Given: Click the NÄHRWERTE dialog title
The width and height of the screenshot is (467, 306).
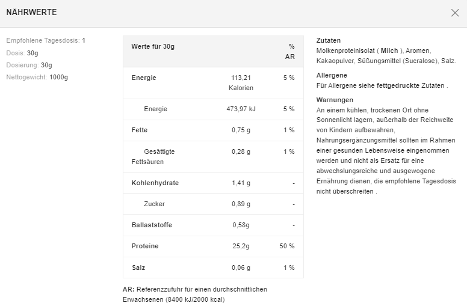Looking at the screenshot, I should coord(31,13).
